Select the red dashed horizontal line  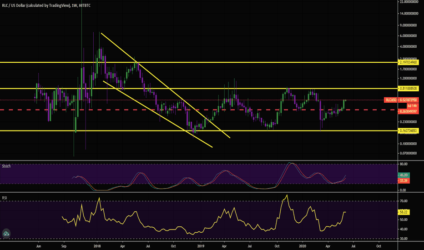pyautogui.click(x=199, y=110)
